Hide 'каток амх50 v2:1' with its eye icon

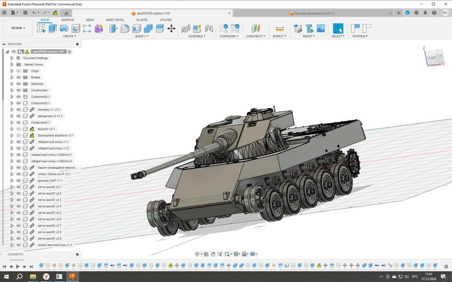pyautogui.click(x=19, y=187)
